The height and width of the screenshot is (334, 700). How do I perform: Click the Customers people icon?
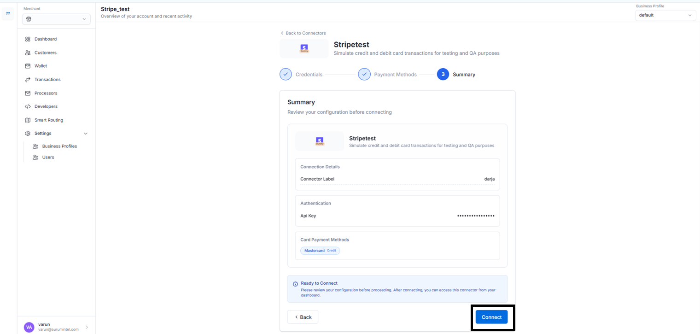coord(28,53)
